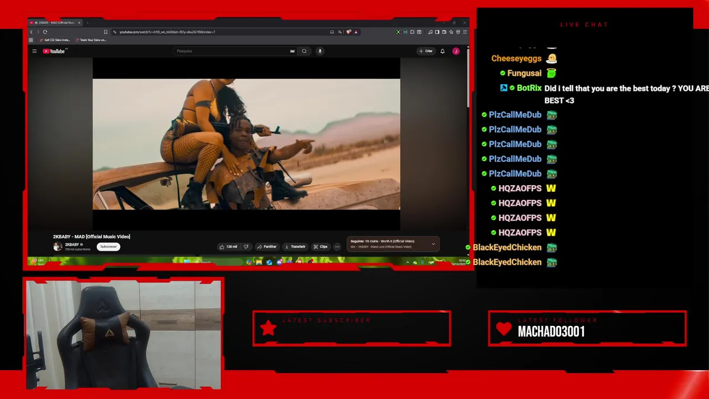
Task: Open the music note media control icon
Action: (430, 32)
